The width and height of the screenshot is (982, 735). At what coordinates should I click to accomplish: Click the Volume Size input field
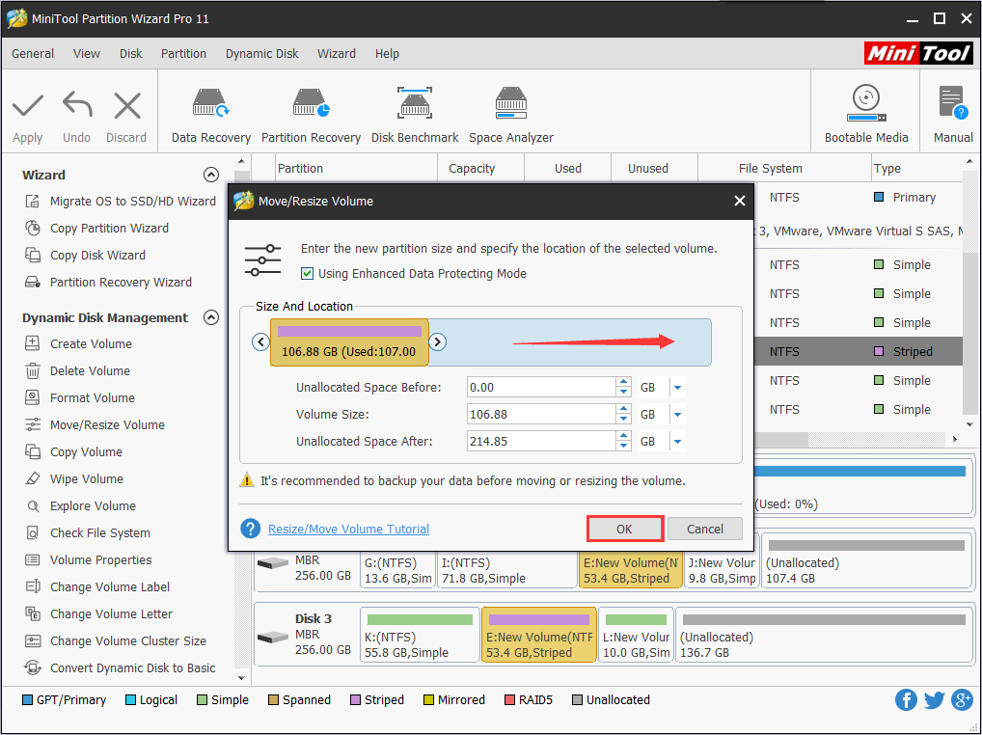tap(542, 415)
